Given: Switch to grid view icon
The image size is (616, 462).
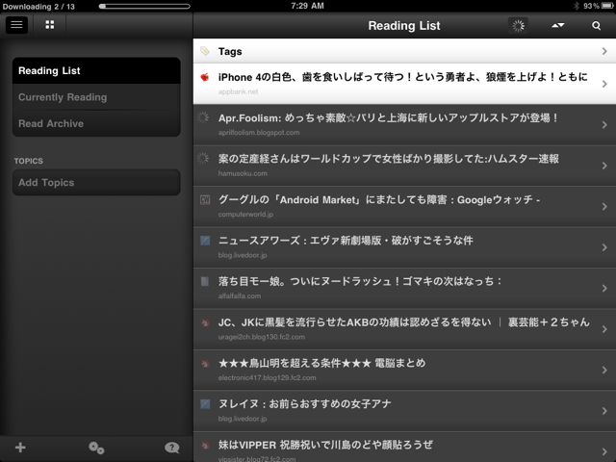Looking at the screenshot, I should (x=49, y=25).
